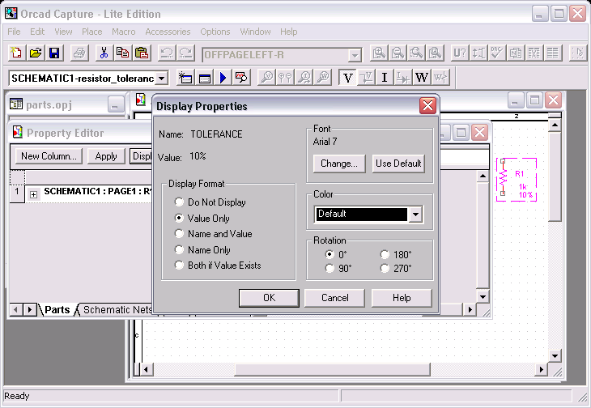The width and height of the screenshot is (591, 408).
Task: Open the Place menu
Action: point(92,32)
